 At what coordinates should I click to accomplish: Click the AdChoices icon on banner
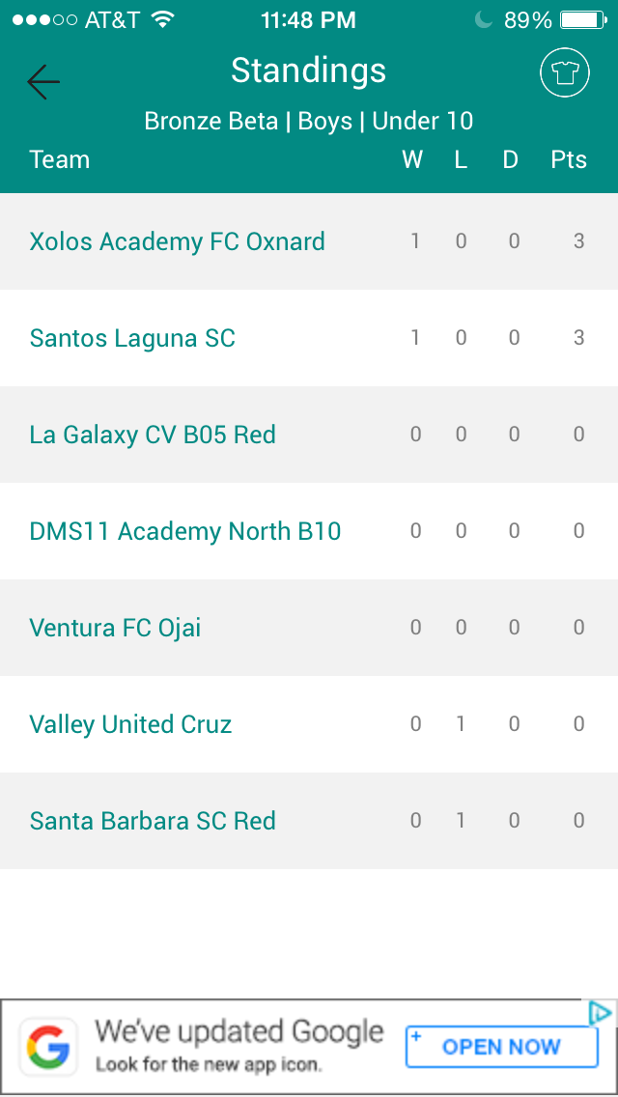[600, 1013]
